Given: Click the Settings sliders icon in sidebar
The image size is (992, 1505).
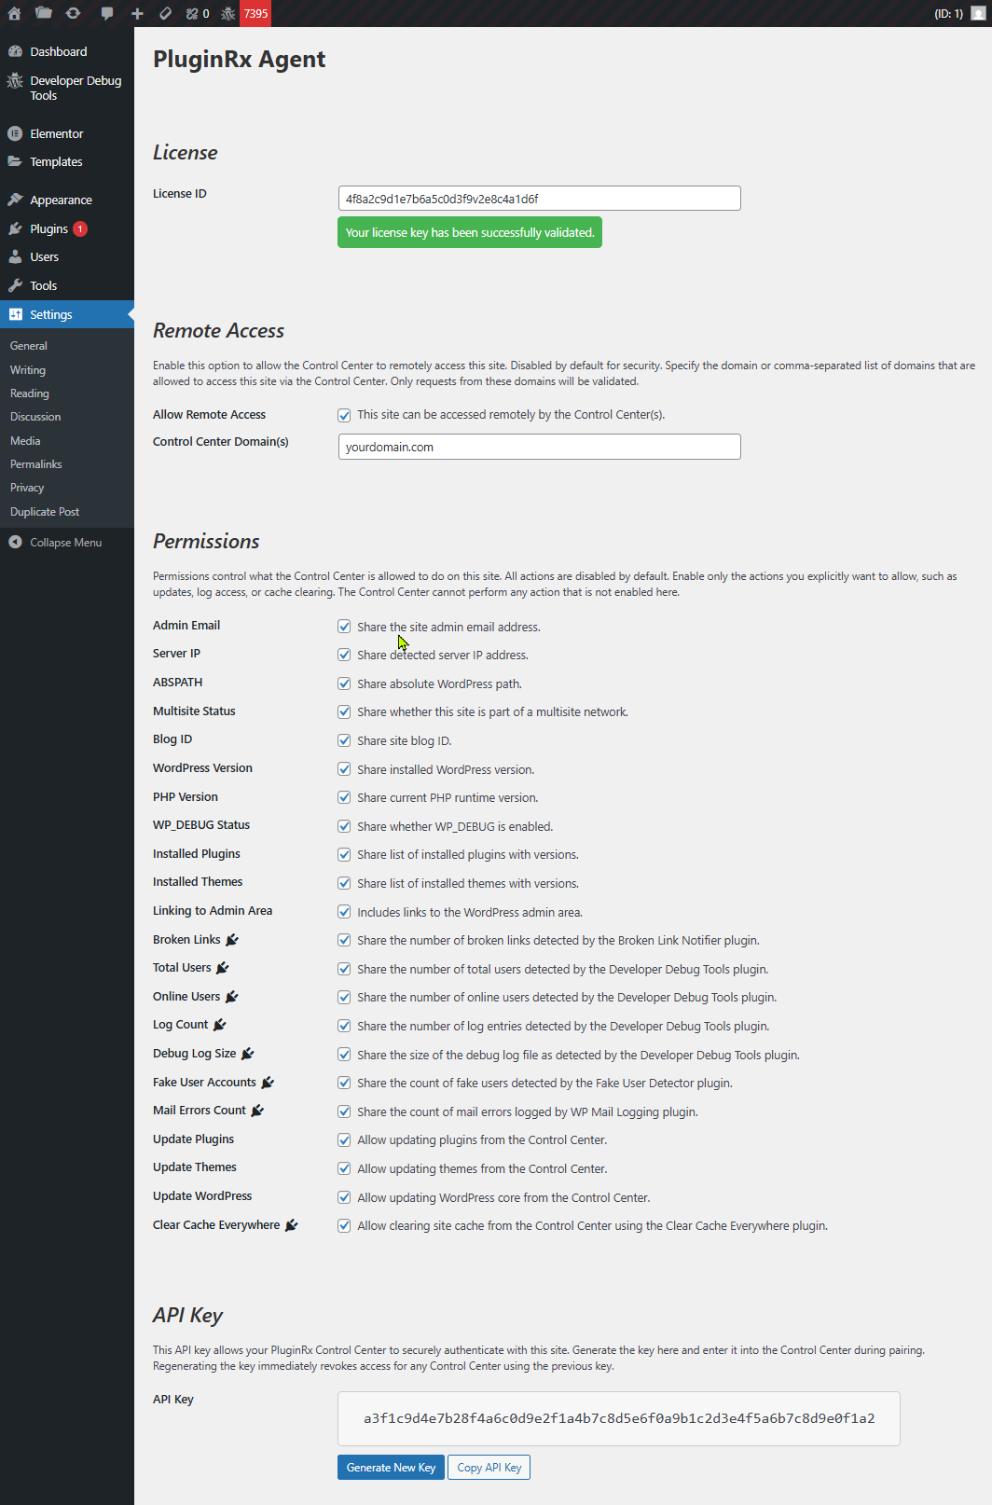Looking at the screenshot, I should [15, 314].
